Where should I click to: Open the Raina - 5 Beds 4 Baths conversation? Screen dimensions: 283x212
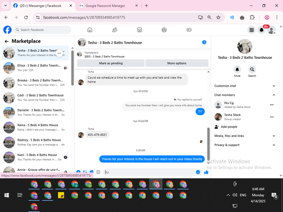35,127
